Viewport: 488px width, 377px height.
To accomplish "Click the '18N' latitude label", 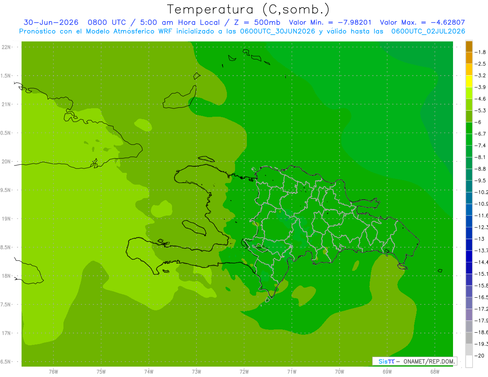I will 6,276.
